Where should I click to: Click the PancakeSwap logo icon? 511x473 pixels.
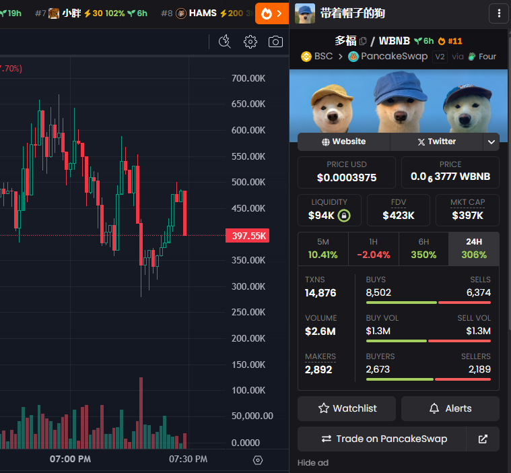click(353, 57)
